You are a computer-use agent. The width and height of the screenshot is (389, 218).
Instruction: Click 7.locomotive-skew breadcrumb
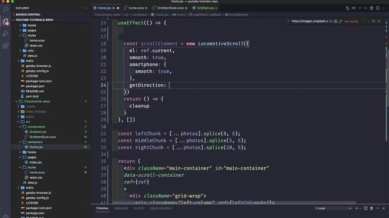[x=108, y=15]
